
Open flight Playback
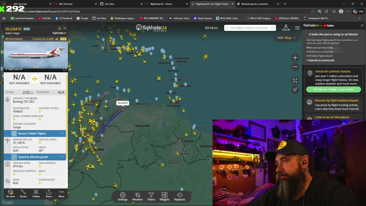(180, 197)
